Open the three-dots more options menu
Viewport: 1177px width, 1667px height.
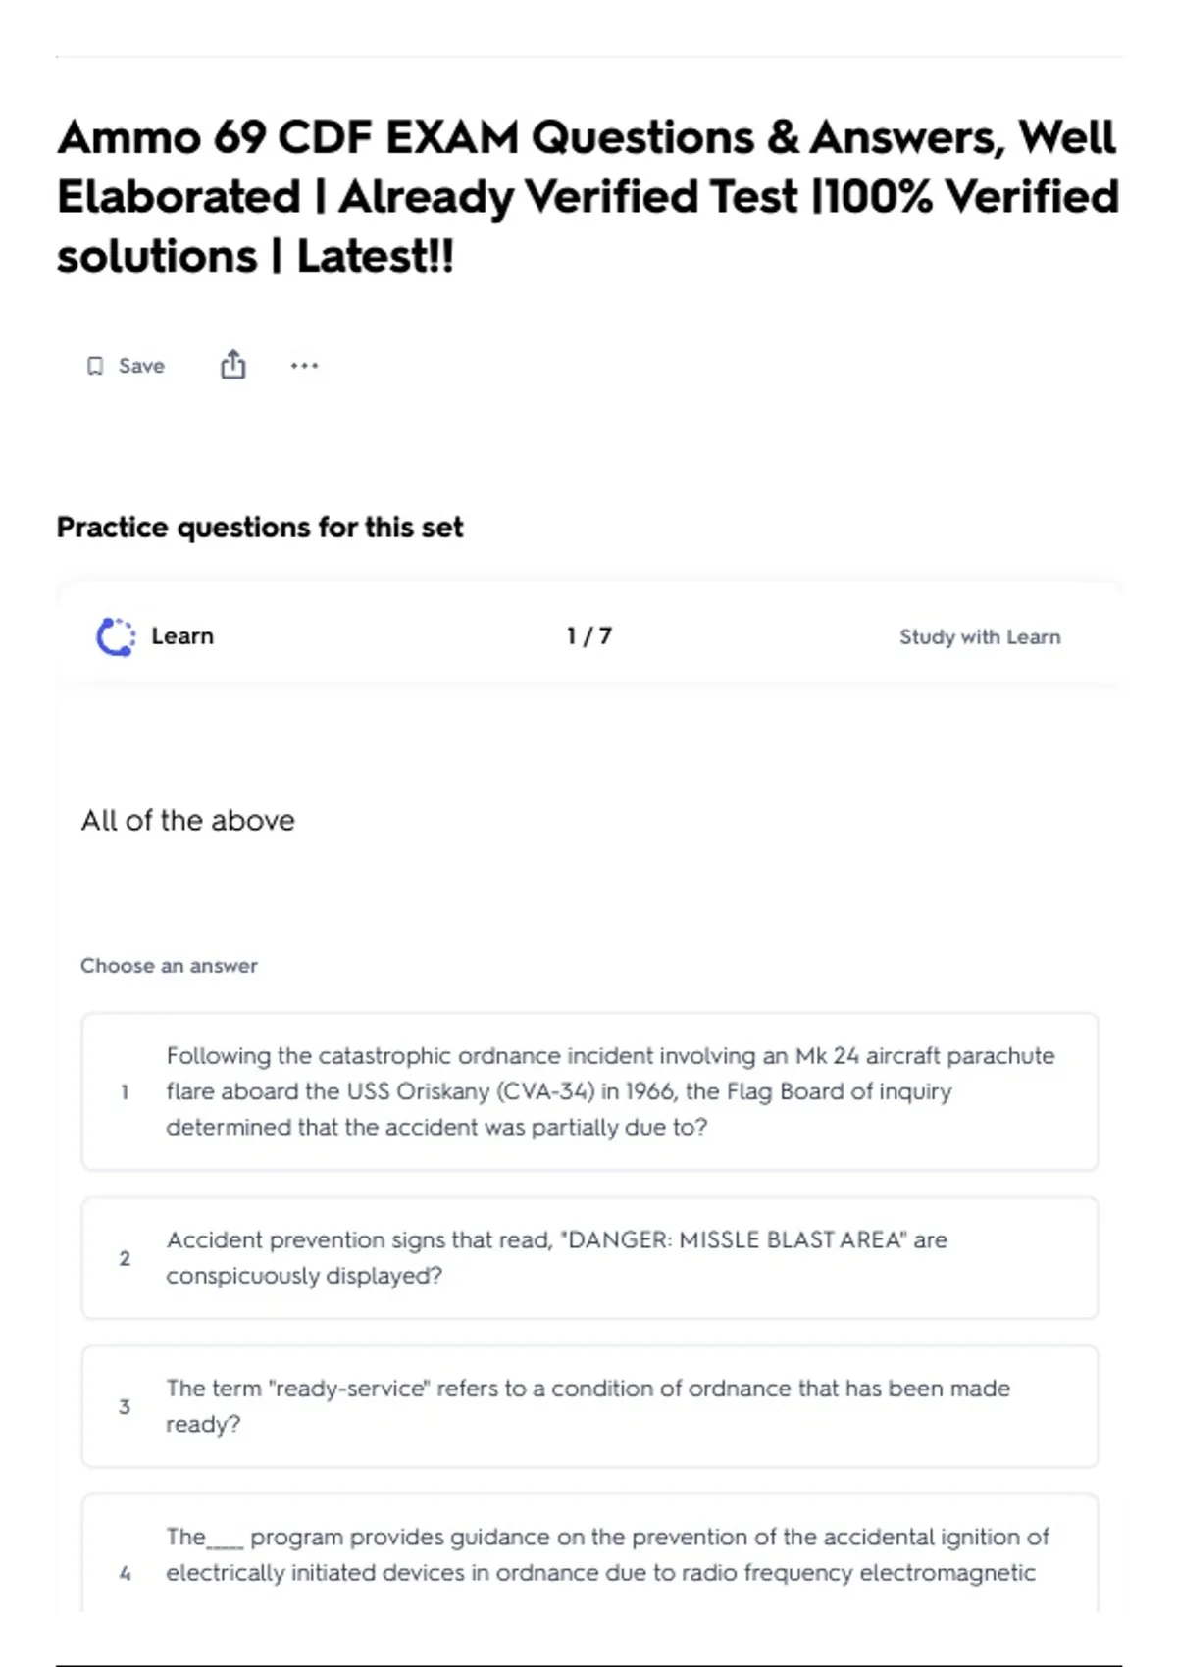[304, 366]
